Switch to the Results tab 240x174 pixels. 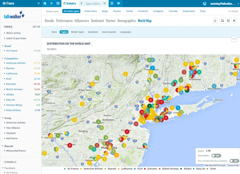click(x=49, y=21)
